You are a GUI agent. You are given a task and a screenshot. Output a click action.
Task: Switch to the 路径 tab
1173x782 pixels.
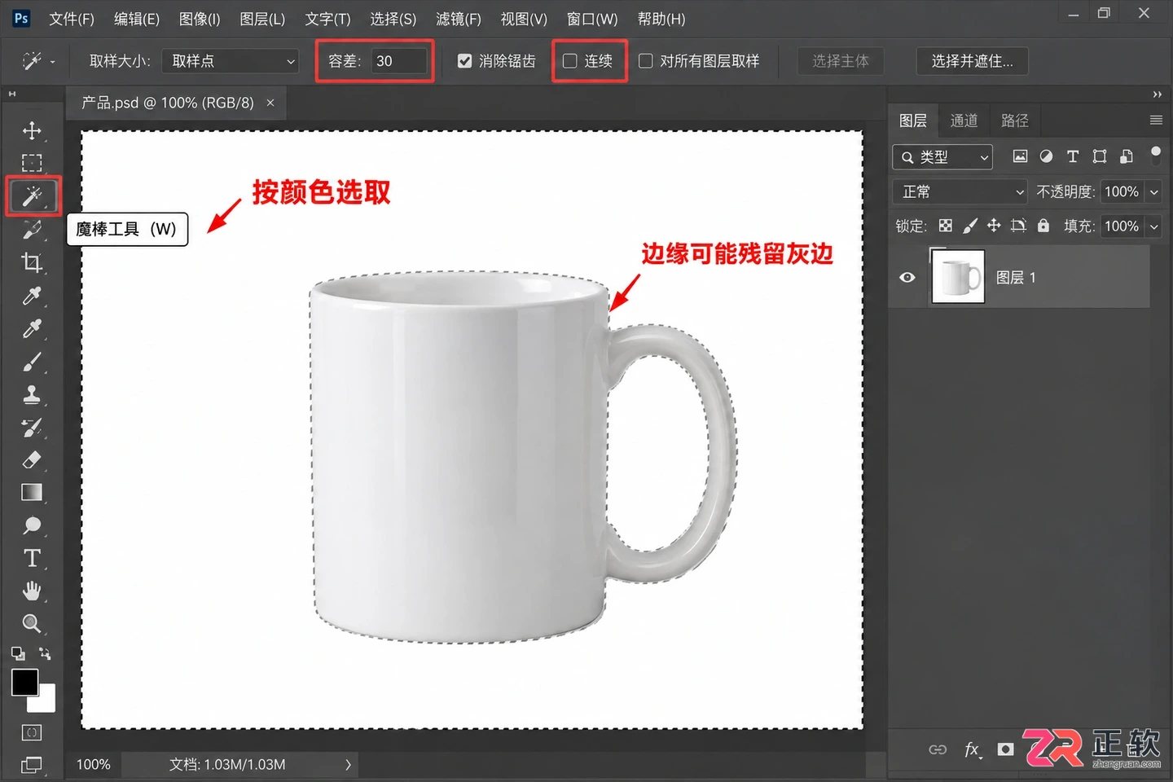[x=1014, y=121]
